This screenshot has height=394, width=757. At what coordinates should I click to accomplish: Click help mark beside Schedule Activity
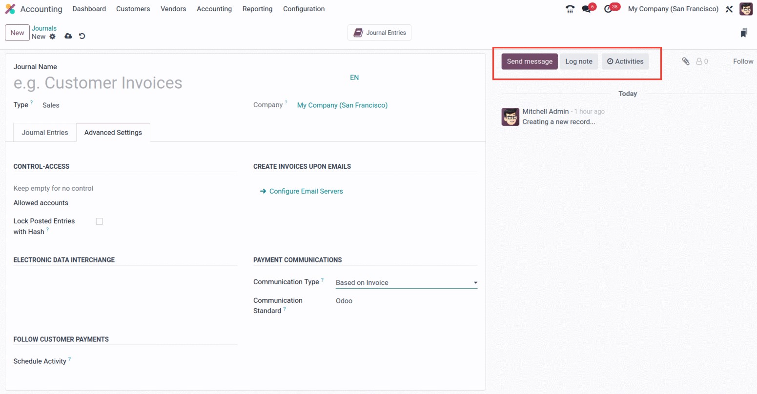[x=70, y=359]
